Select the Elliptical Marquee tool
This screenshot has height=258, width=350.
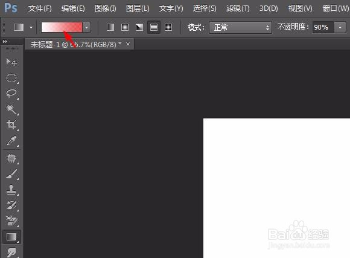coord(11,78)
